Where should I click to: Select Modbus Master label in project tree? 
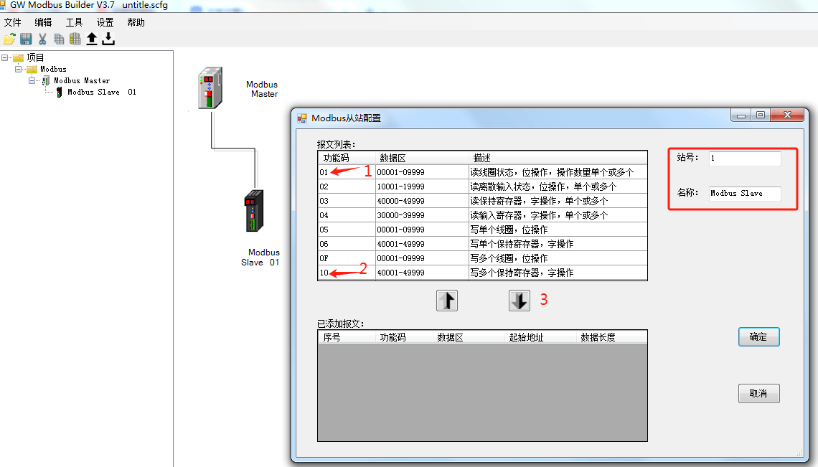[82, 80]
